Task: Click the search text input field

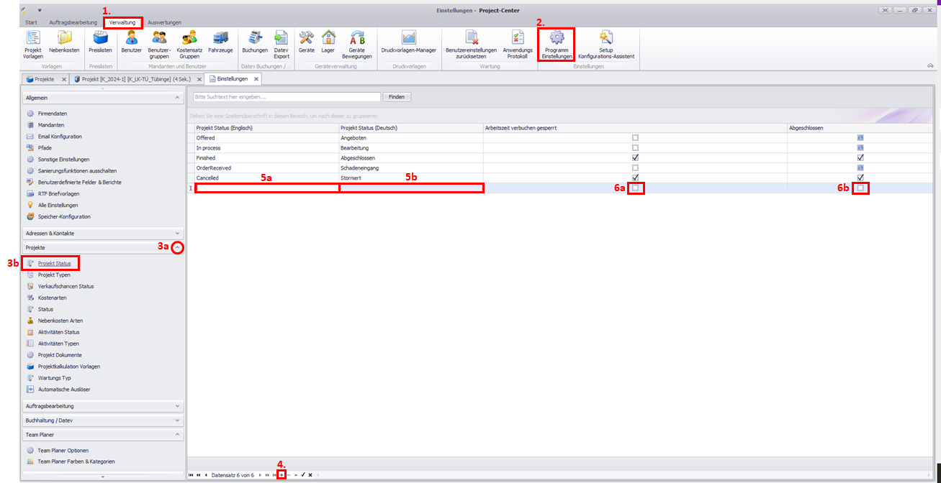Action: [x=287, y=97]
